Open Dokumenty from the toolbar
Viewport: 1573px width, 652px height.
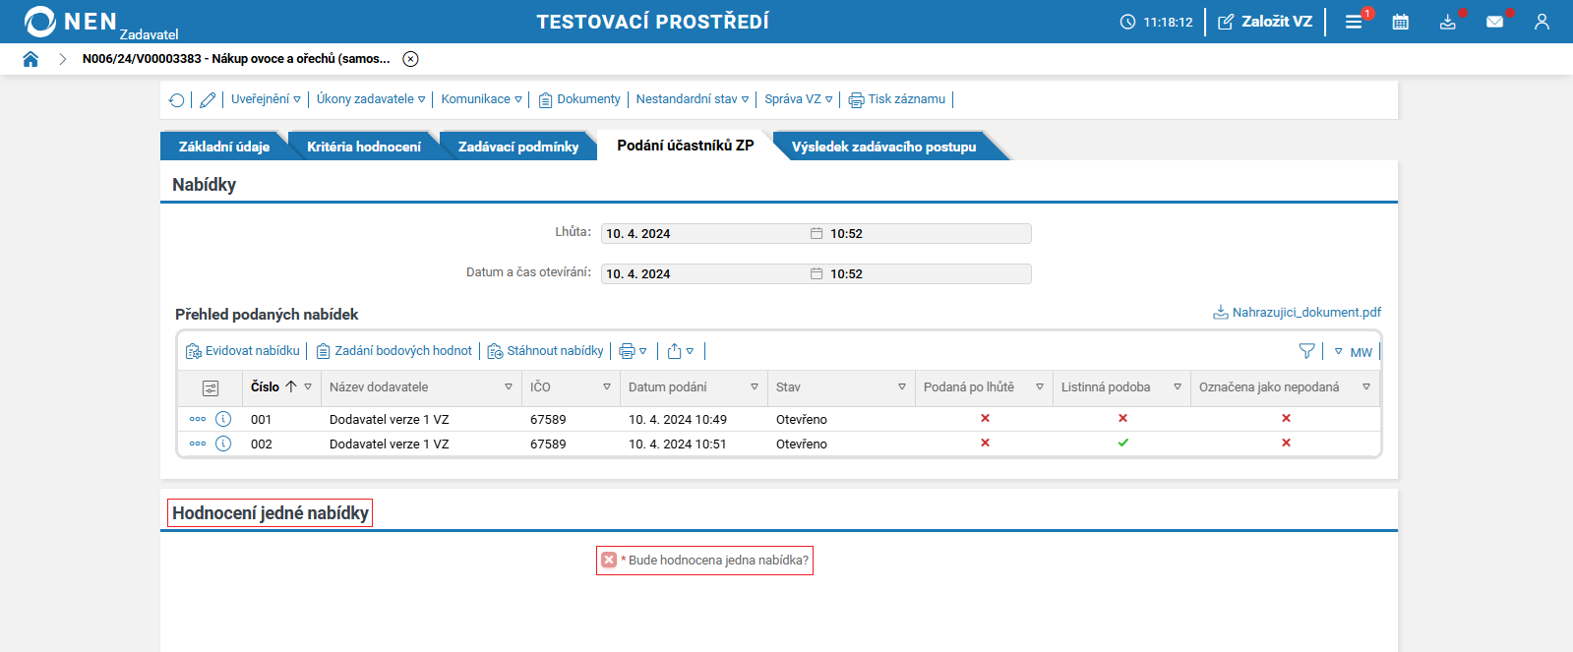tap(579, 99)
